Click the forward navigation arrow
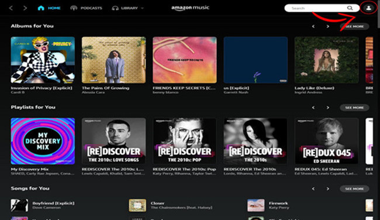The width and height of the screenshot is (380, 220). pyautogui.click(x=25, y=8)
